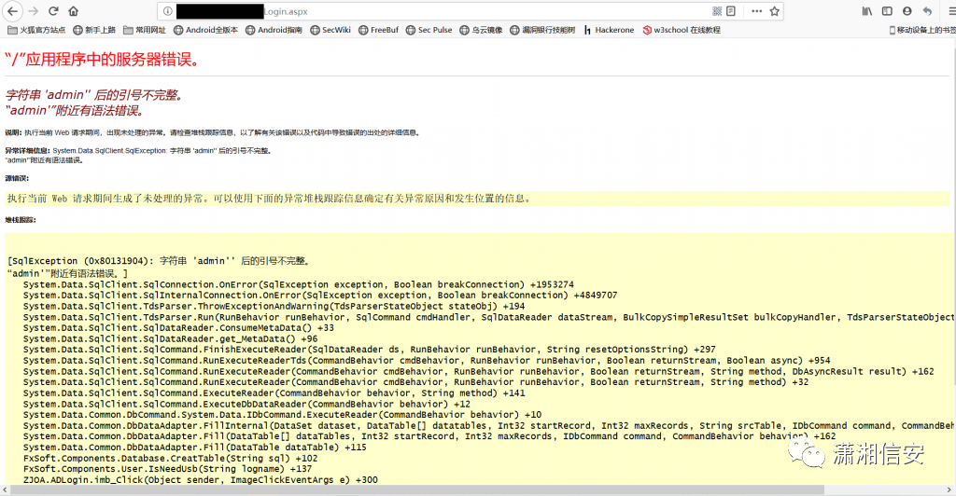Image resolution: width=956 pixels, height=496 pixels.
Task: Open the Firefox home page
Action: (73, 11)
